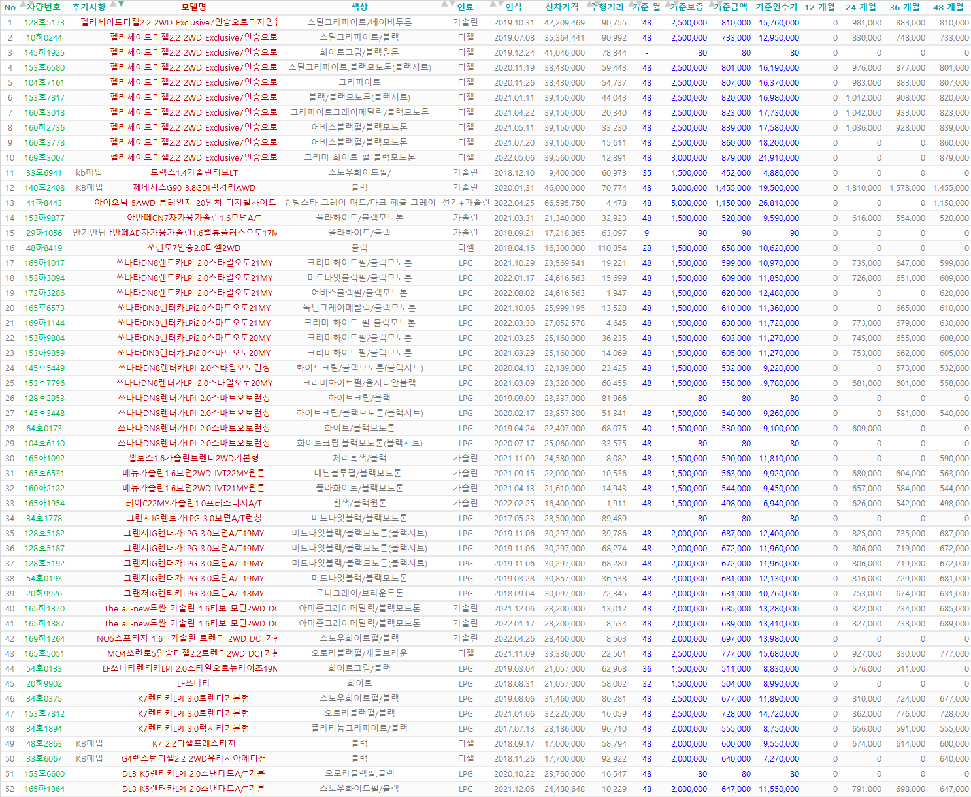Click color 데님블루펄/블랙모노톤
Viewport: 971px width, 797px height.
tap(359, 473)
